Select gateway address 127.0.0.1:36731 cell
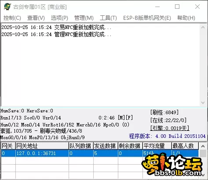The image size is (208, 180). [42, 153]
